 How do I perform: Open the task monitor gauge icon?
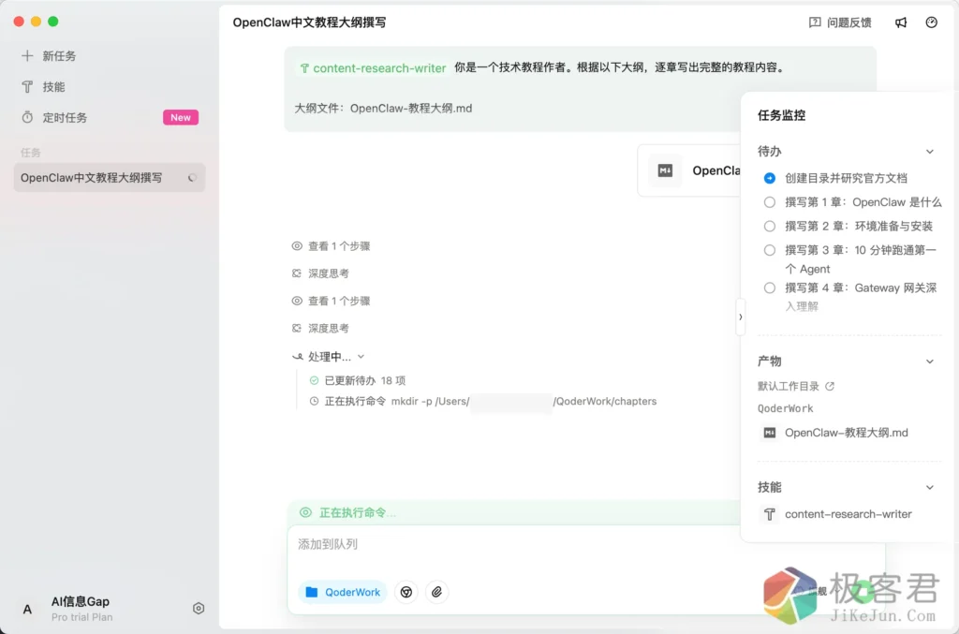(x=931, y=22)
